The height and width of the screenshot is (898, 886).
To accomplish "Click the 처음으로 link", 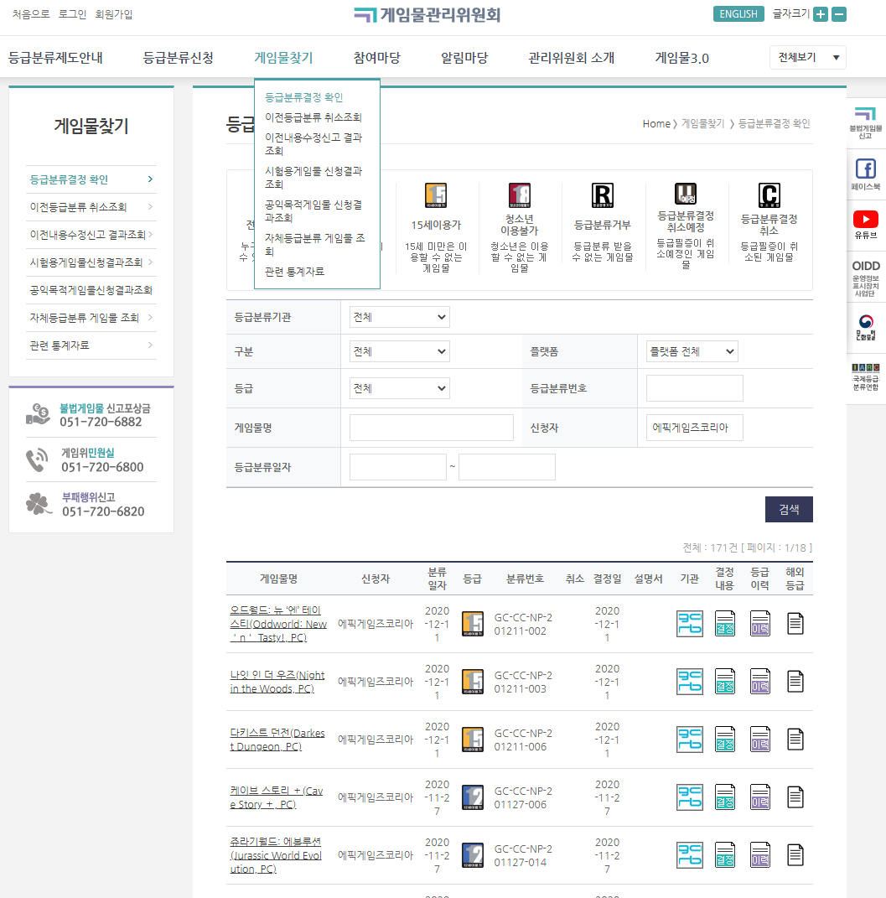I will (x=31, y=14).
